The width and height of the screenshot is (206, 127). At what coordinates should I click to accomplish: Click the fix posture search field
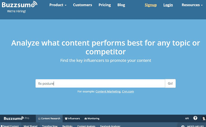(100, 83)
